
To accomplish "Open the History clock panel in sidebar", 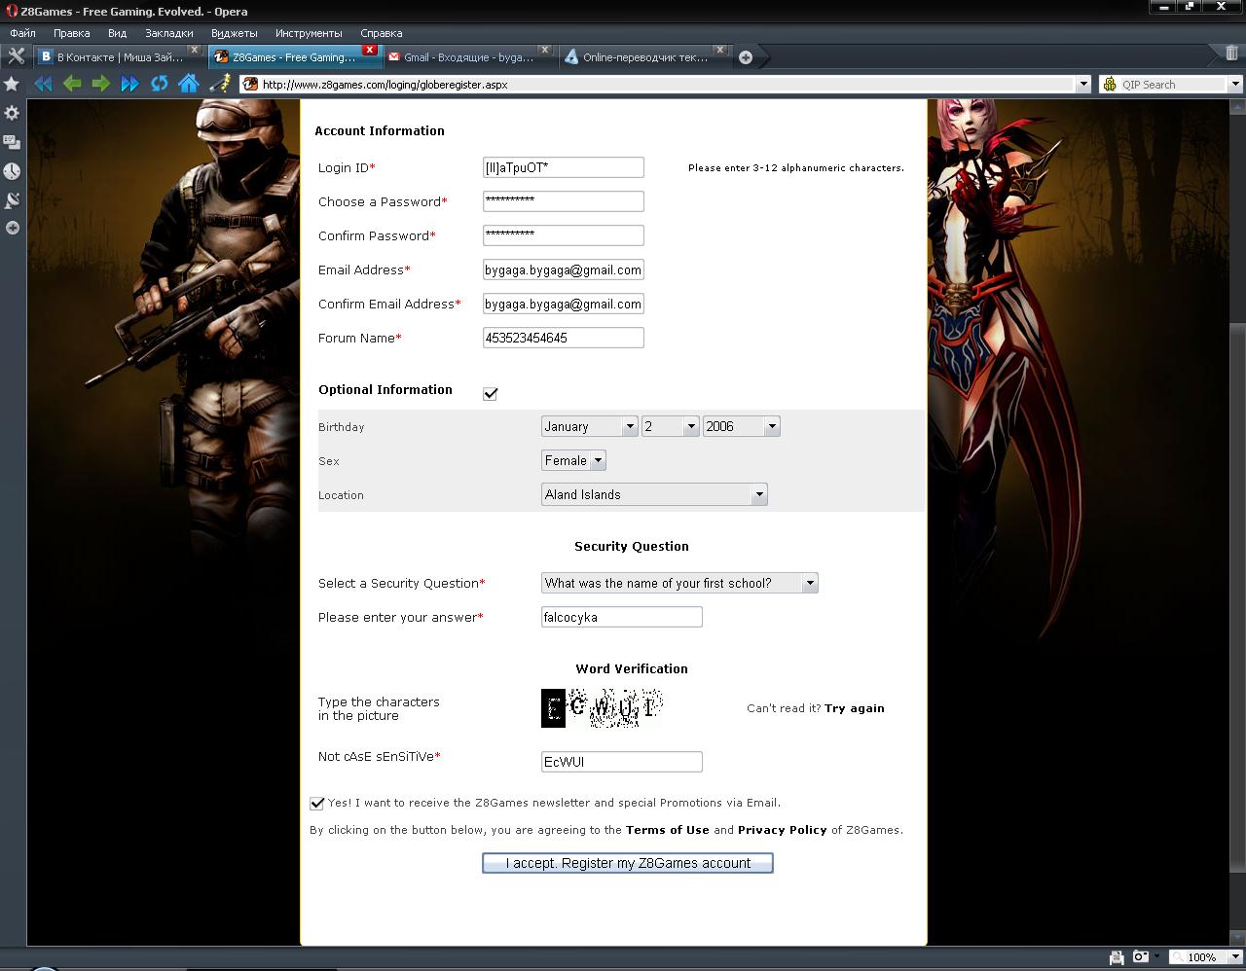I will (x=12, y=171).
